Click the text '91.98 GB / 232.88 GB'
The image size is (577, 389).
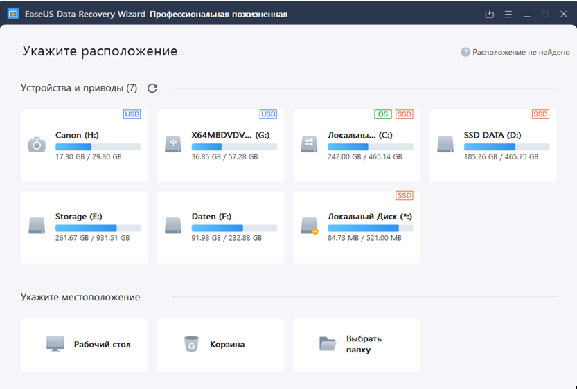tap(227, 238)
